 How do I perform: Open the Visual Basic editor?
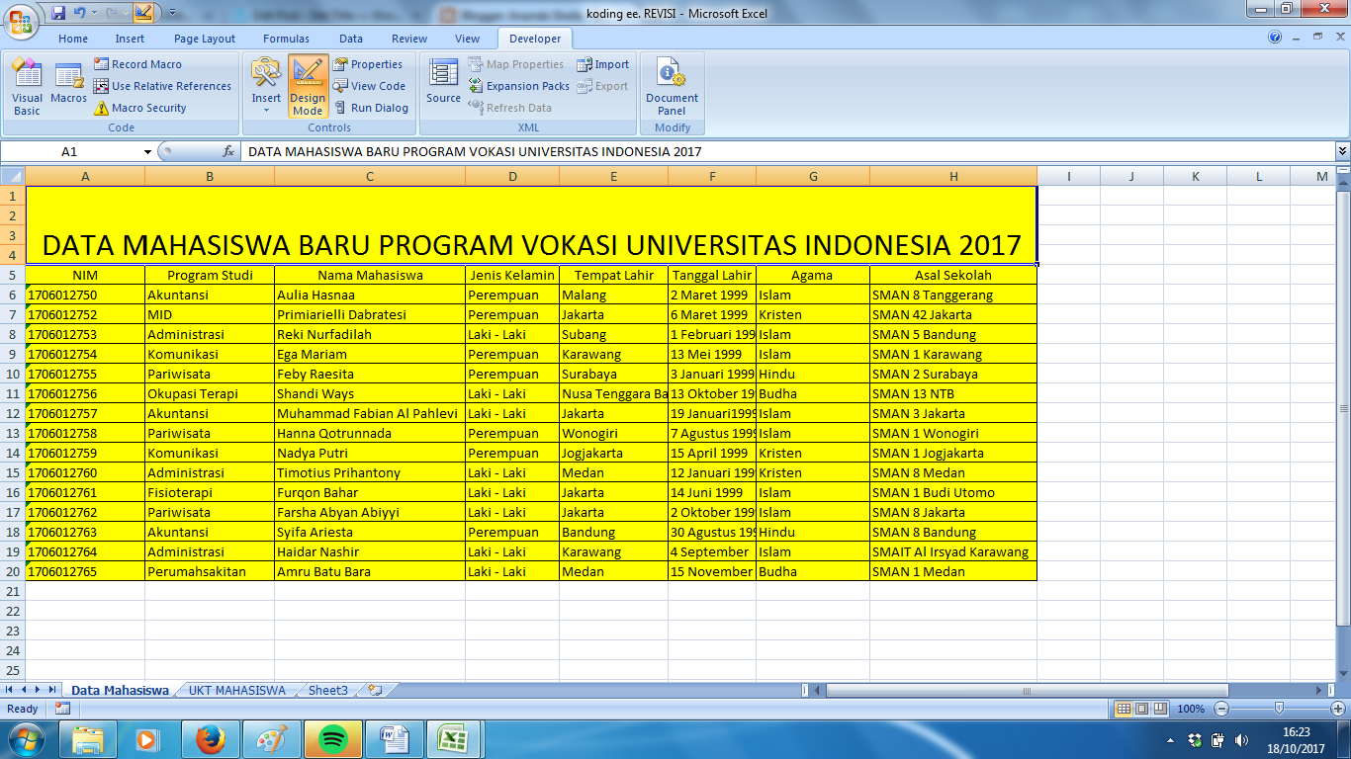coord(27,87)
